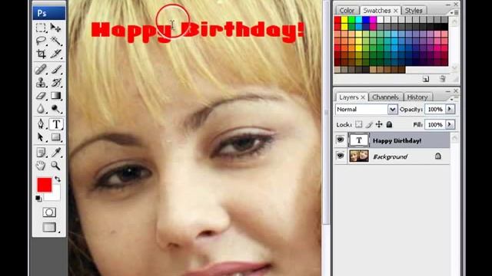Image resolution: width=492 pixels, height=276 pixels.
Task: Close the Layers tab
Action: point(363,97)
